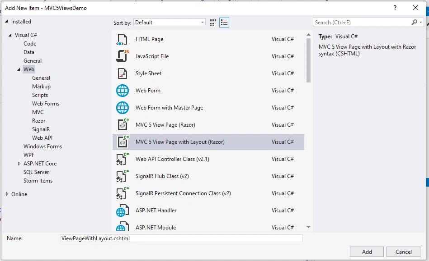Click the Name input field
Viewport: 429px width, 261px height.
181,238
